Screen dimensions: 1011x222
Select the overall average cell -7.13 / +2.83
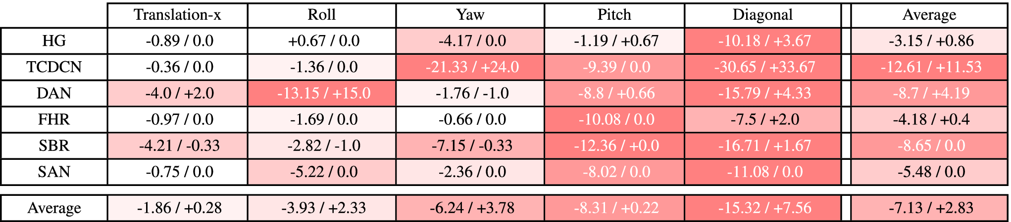930,208
